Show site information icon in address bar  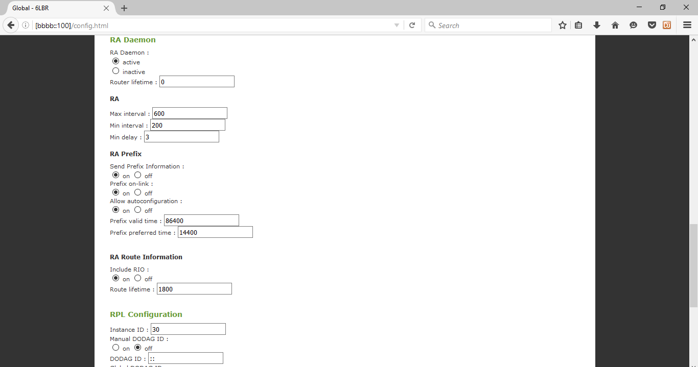click(x=26, y=26)
